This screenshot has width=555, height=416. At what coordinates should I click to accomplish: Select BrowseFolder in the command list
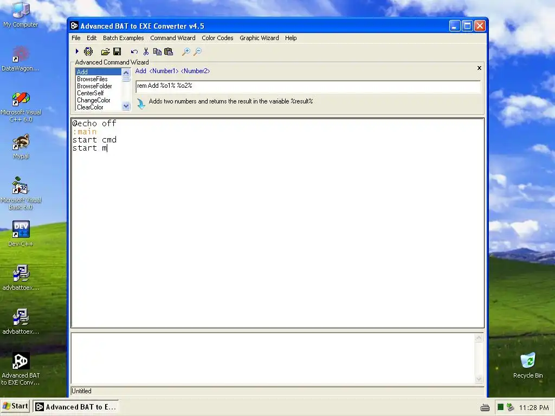pos(99,86)
